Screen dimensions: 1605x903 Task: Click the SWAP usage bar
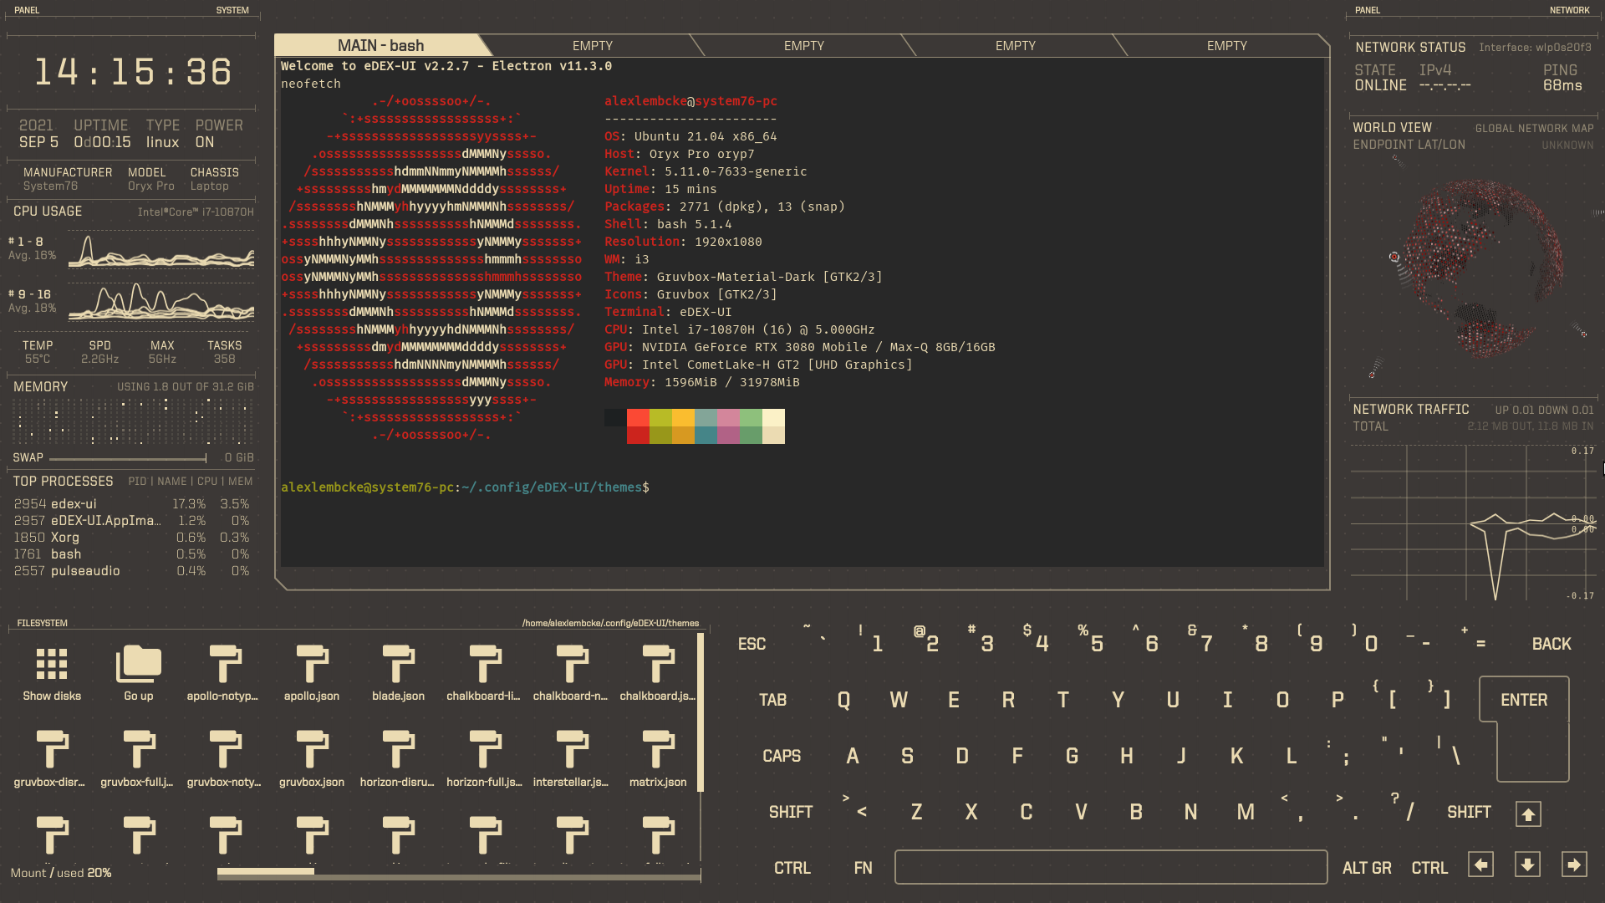[x=128, y=458]
